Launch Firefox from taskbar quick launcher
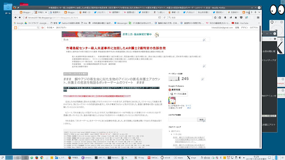285x160 pixels. [37, 158]
